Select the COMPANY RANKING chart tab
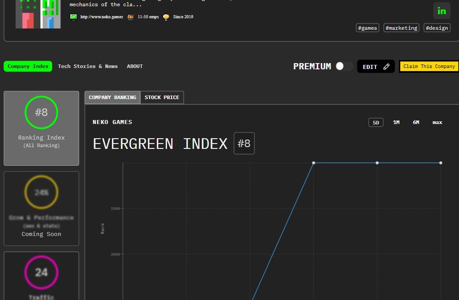Viewport: 459px width, 300px height. coord(112,97)
